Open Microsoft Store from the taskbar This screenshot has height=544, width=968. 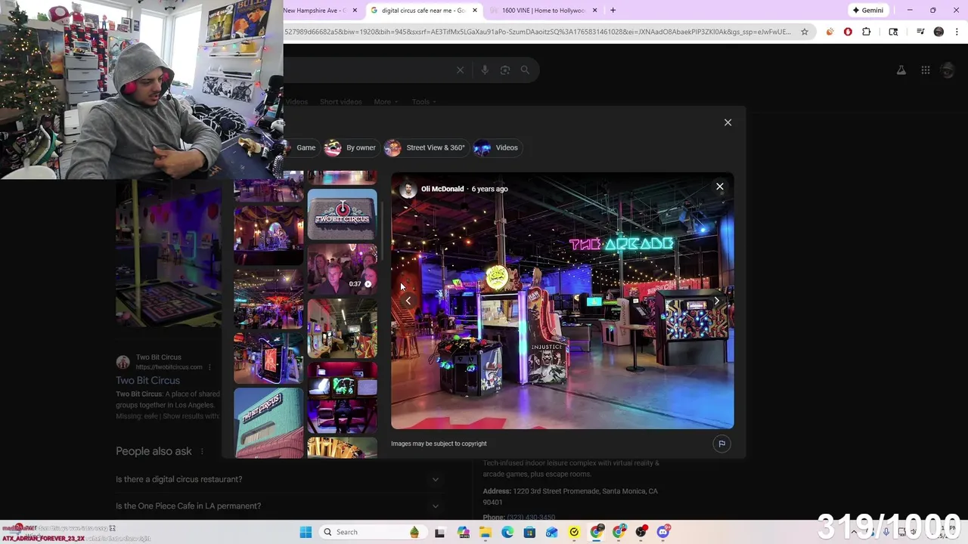pos(529,532)
